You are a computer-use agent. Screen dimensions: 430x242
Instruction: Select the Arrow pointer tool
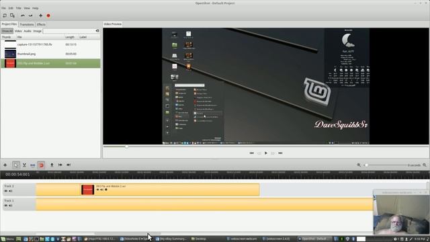(x=16, y=165)
